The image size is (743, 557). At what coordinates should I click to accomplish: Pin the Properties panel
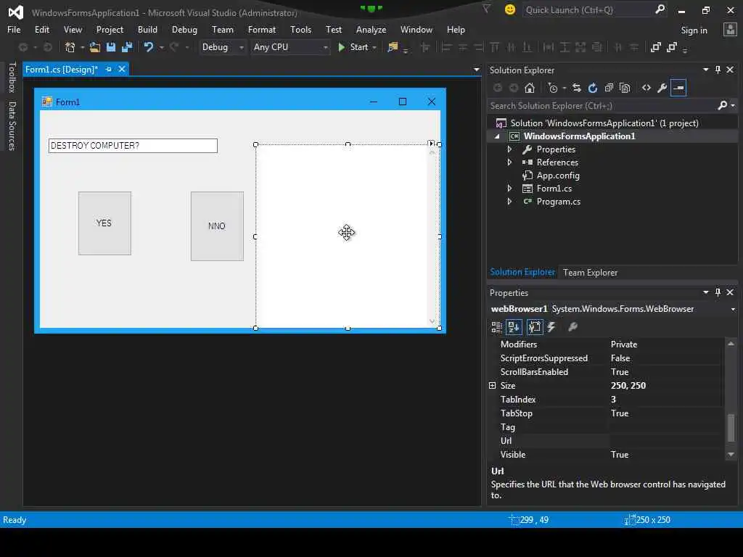tap(718, 292)
